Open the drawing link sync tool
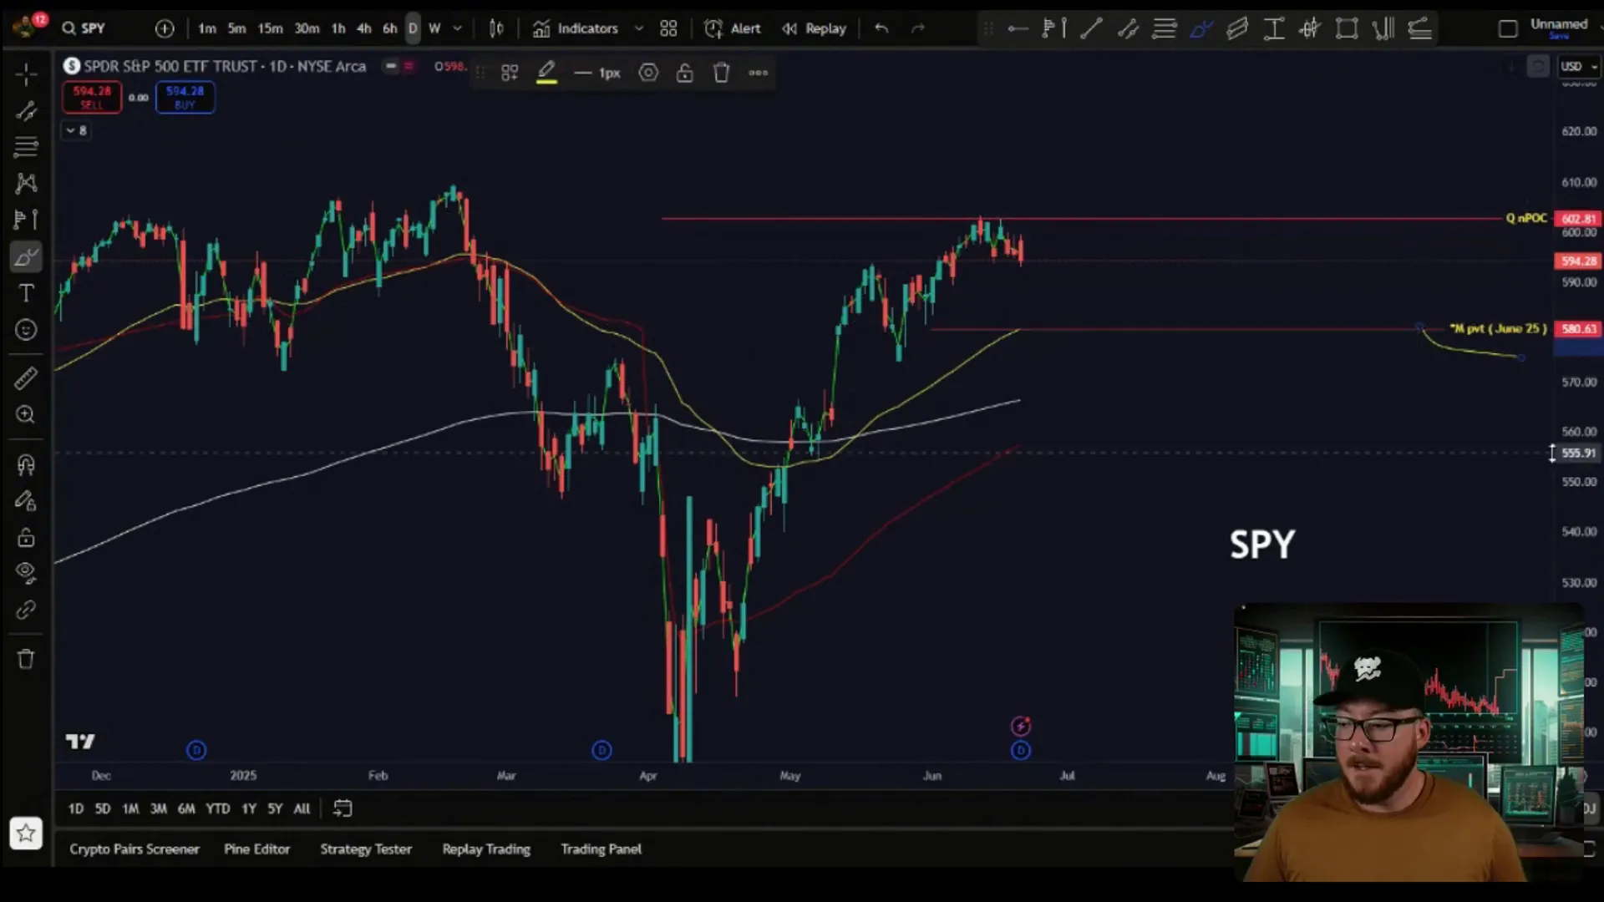The height and width of the screenshot is (902, 1604). (26, 611)
